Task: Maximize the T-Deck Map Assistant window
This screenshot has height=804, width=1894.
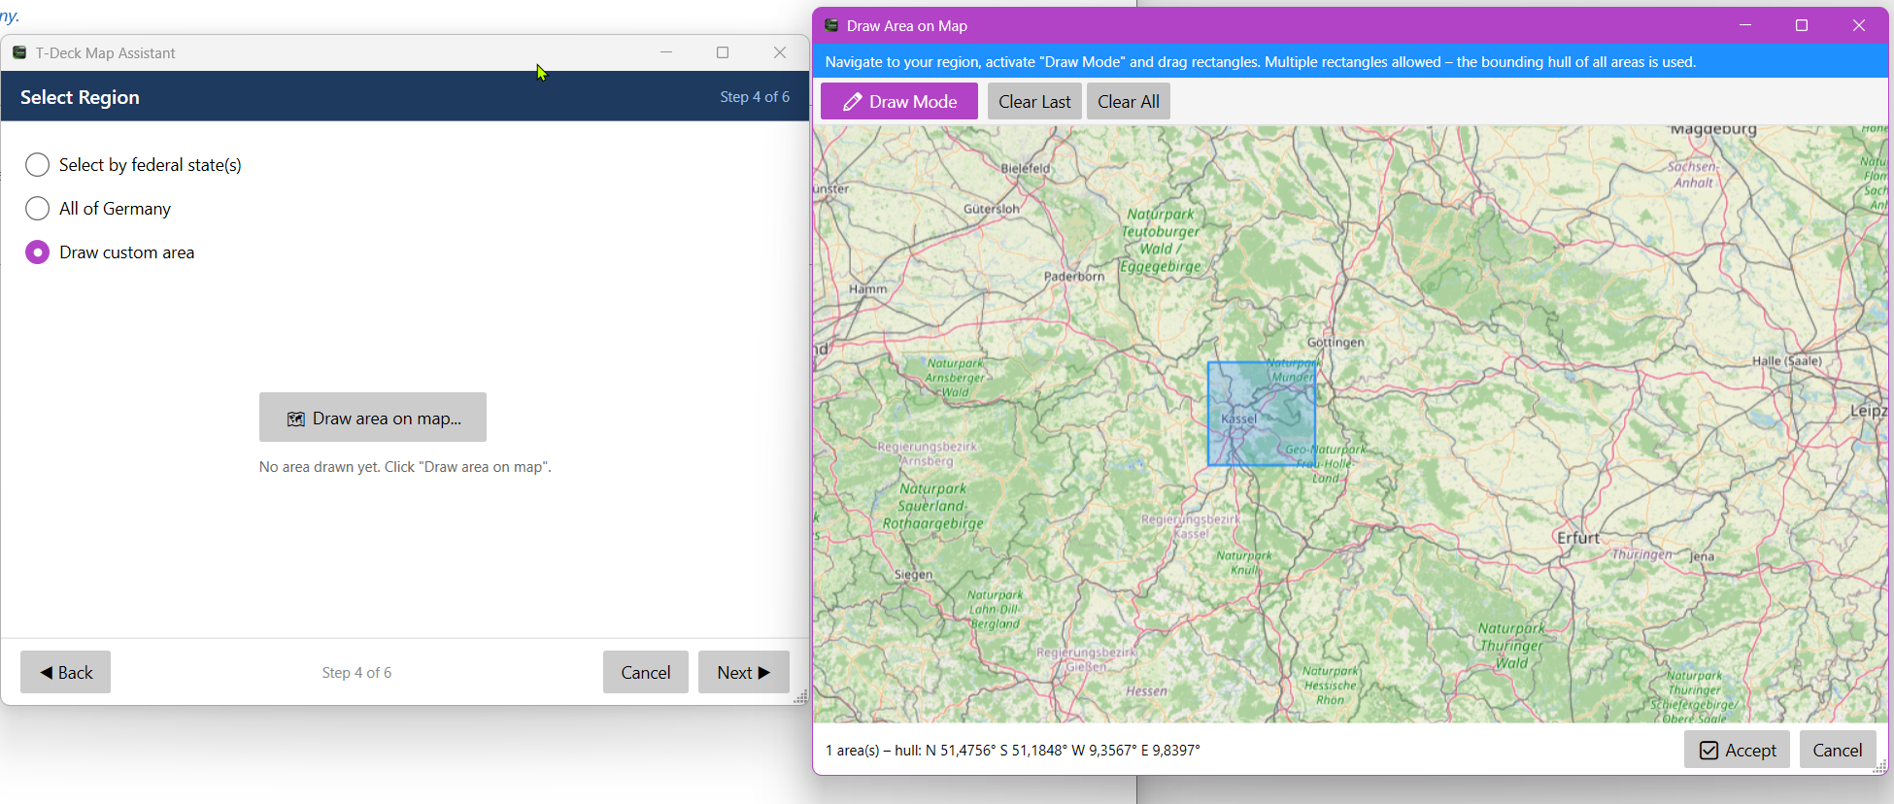Action: pos(723,52)
